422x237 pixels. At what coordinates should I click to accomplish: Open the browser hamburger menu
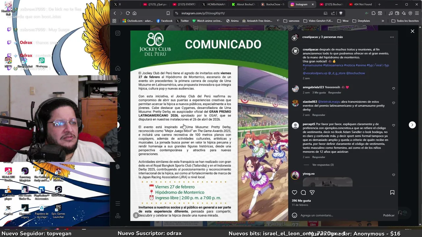tap(417, 13)
